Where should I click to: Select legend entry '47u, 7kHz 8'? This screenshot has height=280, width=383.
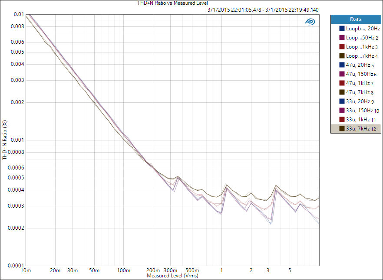click(356, 92)
